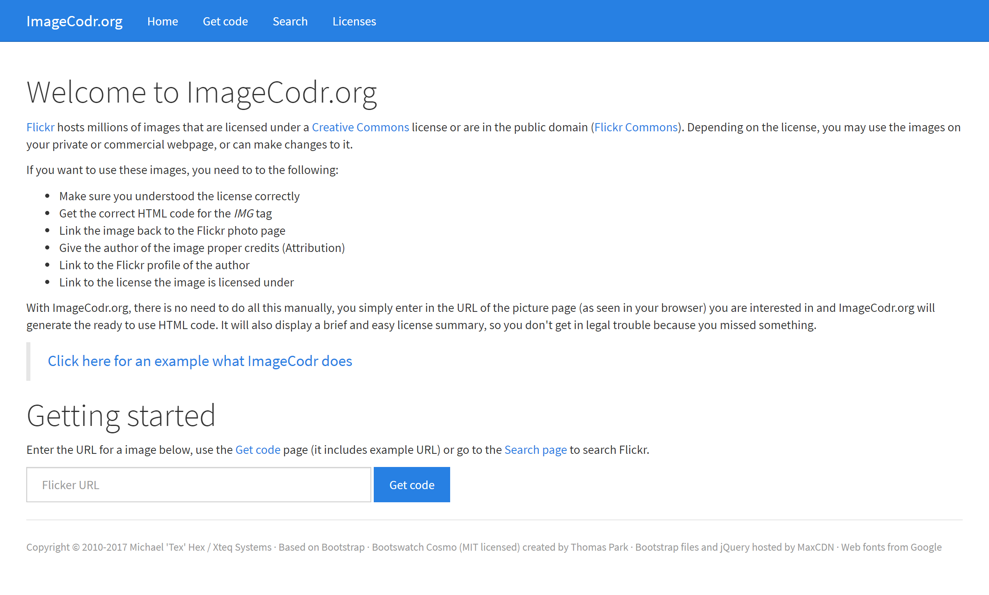Focus the Flicker URL input field
The width and height of the screenshot is (989, 595).
click(x=199, y=485)
